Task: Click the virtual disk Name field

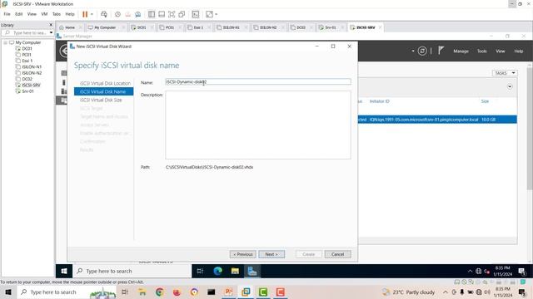Action: 258,82
